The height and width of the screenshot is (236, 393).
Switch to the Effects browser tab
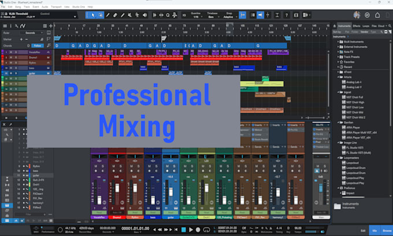tap(357, 26)
